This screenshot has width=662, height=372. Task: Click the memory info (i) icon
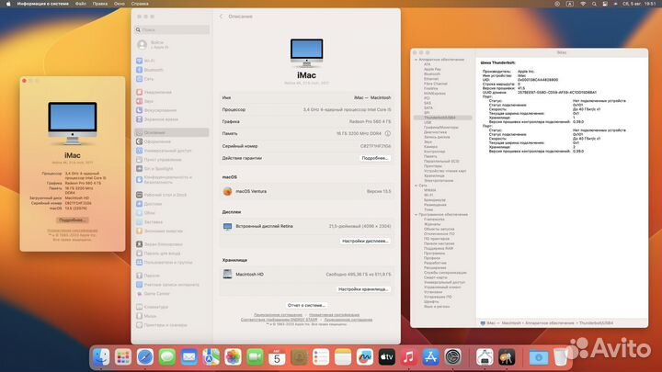388,133
